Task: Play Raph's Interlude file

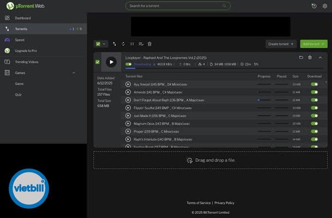Action: point(128,139)
